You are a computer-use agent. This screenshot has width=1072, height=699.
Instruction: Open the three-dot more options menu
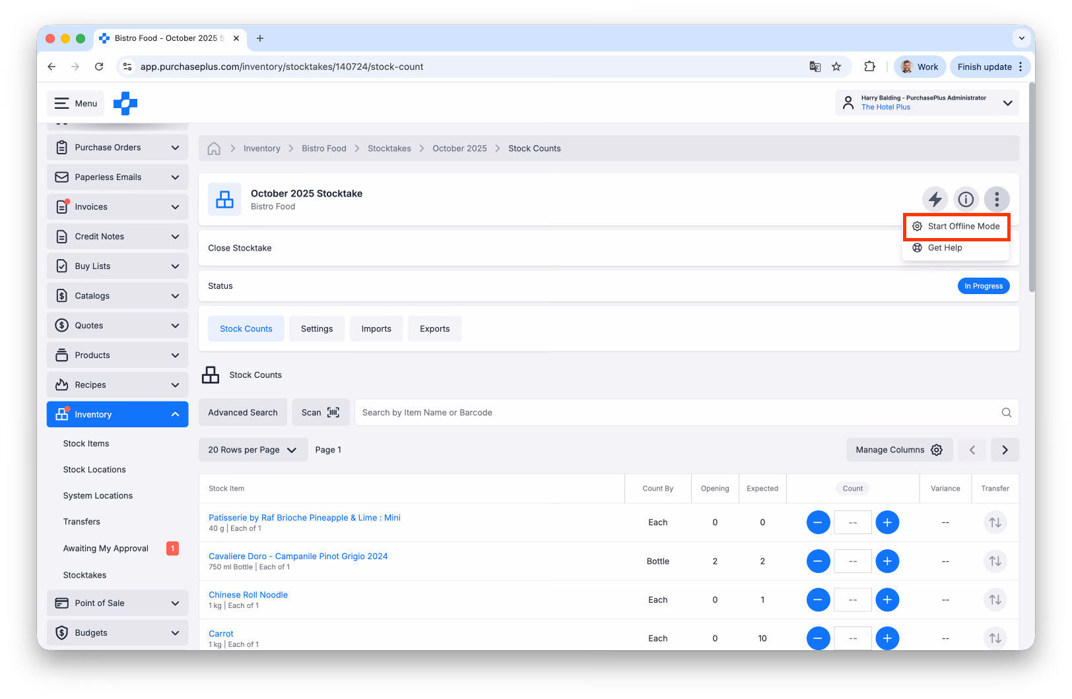pos(997,199)
